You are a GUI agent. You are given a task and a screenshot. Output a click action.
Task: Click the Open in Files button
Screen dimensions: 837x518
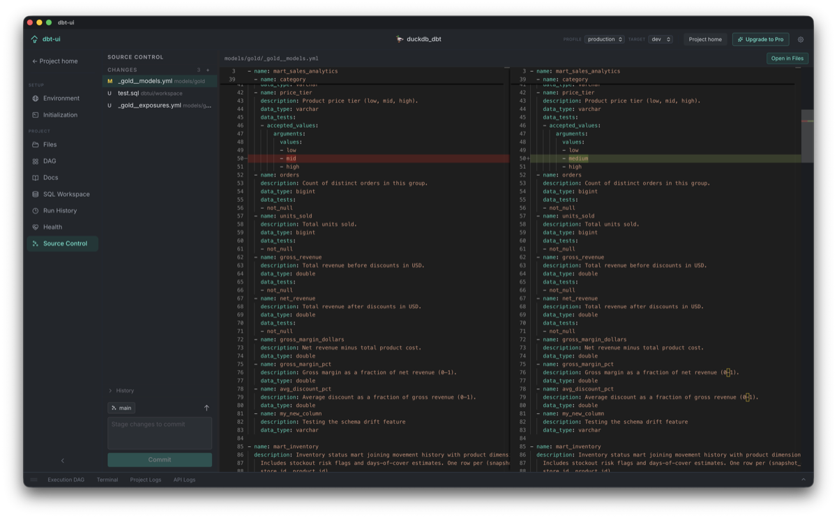pos(787,59)
